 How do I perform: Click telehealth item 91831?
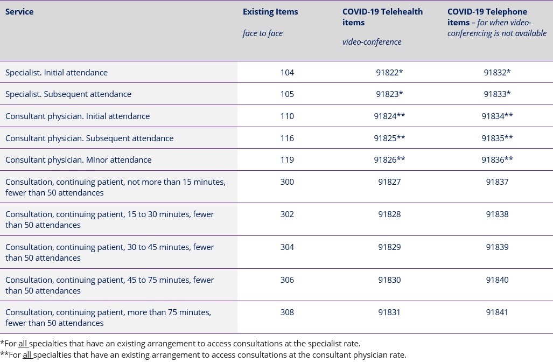[389, 312]
